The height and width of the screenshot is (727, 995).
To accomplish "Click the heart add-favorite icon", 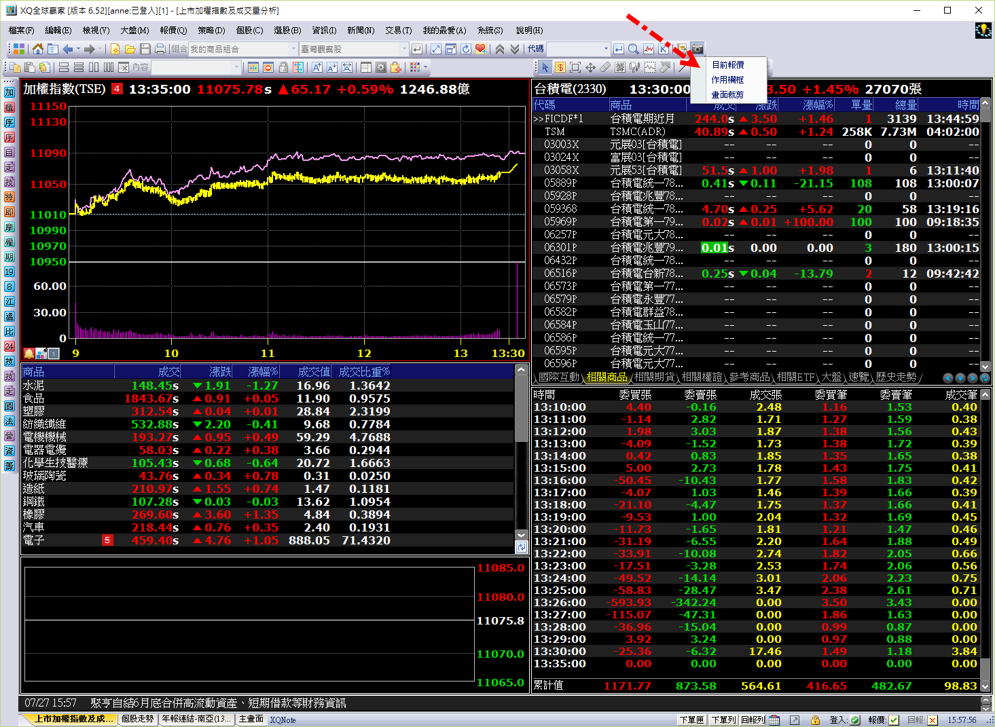I will coord(481,49).
